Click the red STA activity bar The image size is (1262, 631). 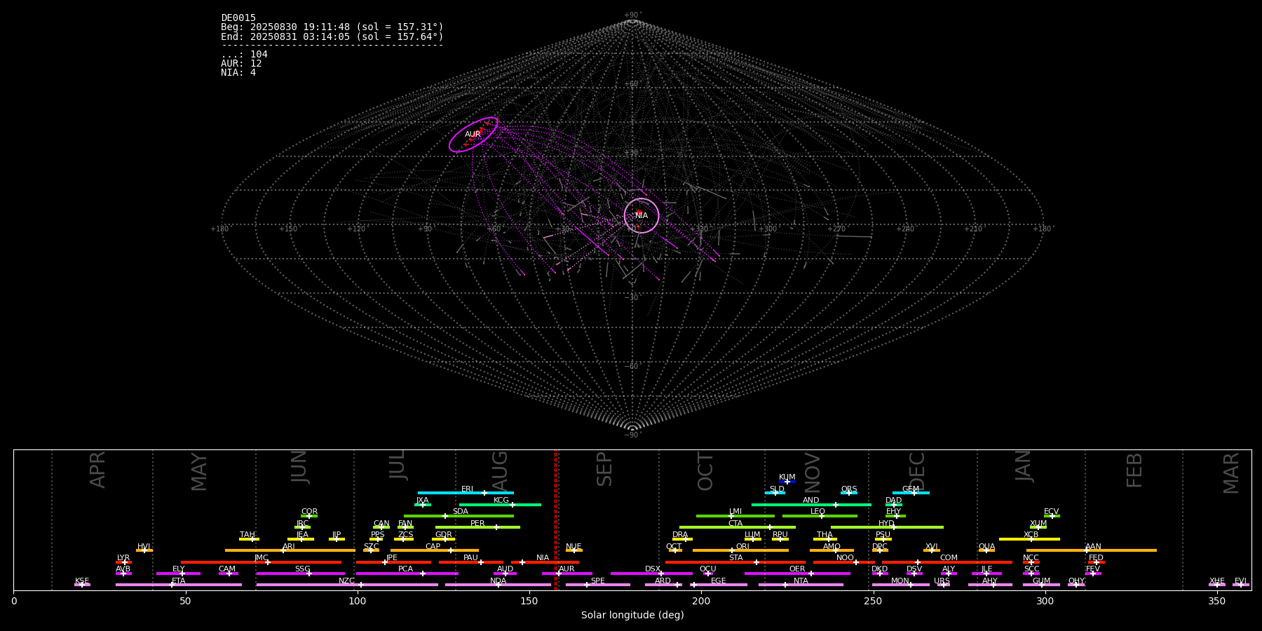(735, 562)
